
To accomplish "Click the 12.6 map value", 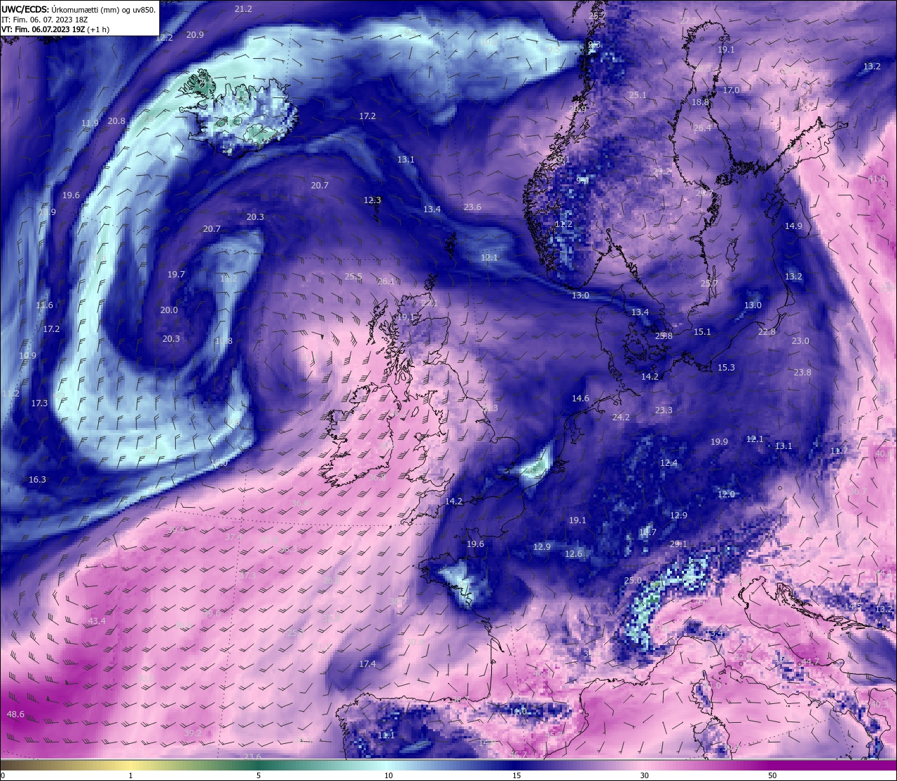I will click(573, 554).
